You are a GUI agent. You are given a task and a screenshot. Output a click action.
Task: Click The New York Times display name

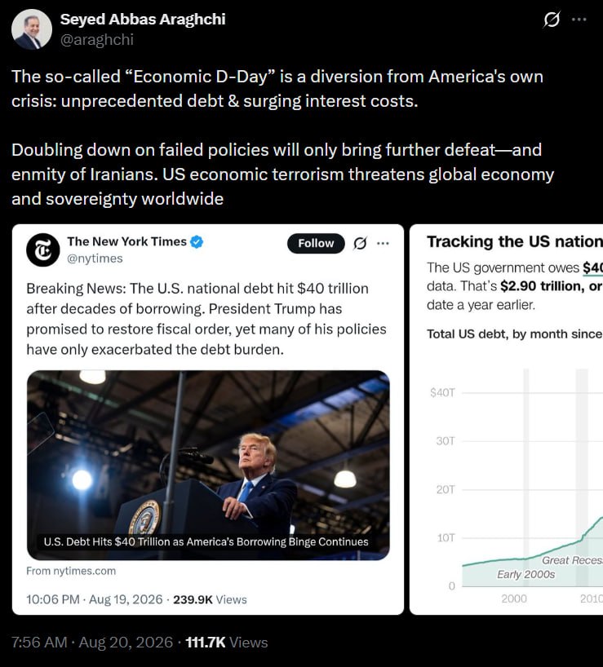point(126,241)
